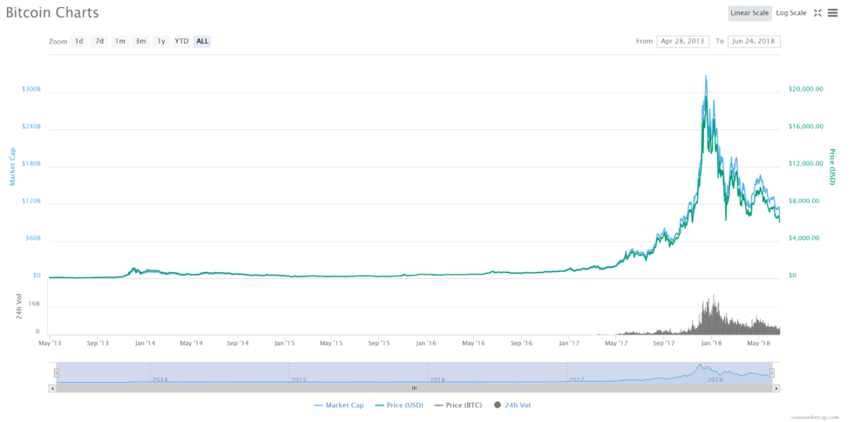Toggle Price (USD) series visibility

(399, 405)
